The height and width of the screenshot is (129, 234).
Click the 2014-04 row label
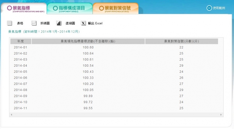[x=20, y=66]
